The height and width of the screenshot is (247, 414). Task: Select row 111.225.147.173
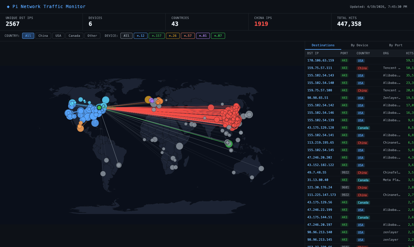[x=359, y=195]
